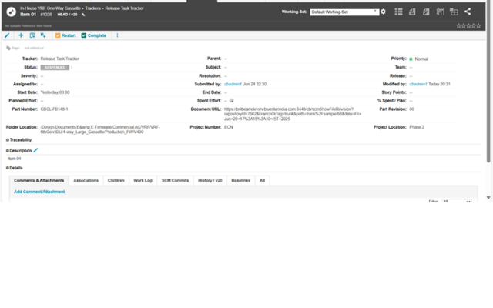Click the vertical scrollbar thumb on the right
This screenshot has width=493, height=308.
pos(488,82)
